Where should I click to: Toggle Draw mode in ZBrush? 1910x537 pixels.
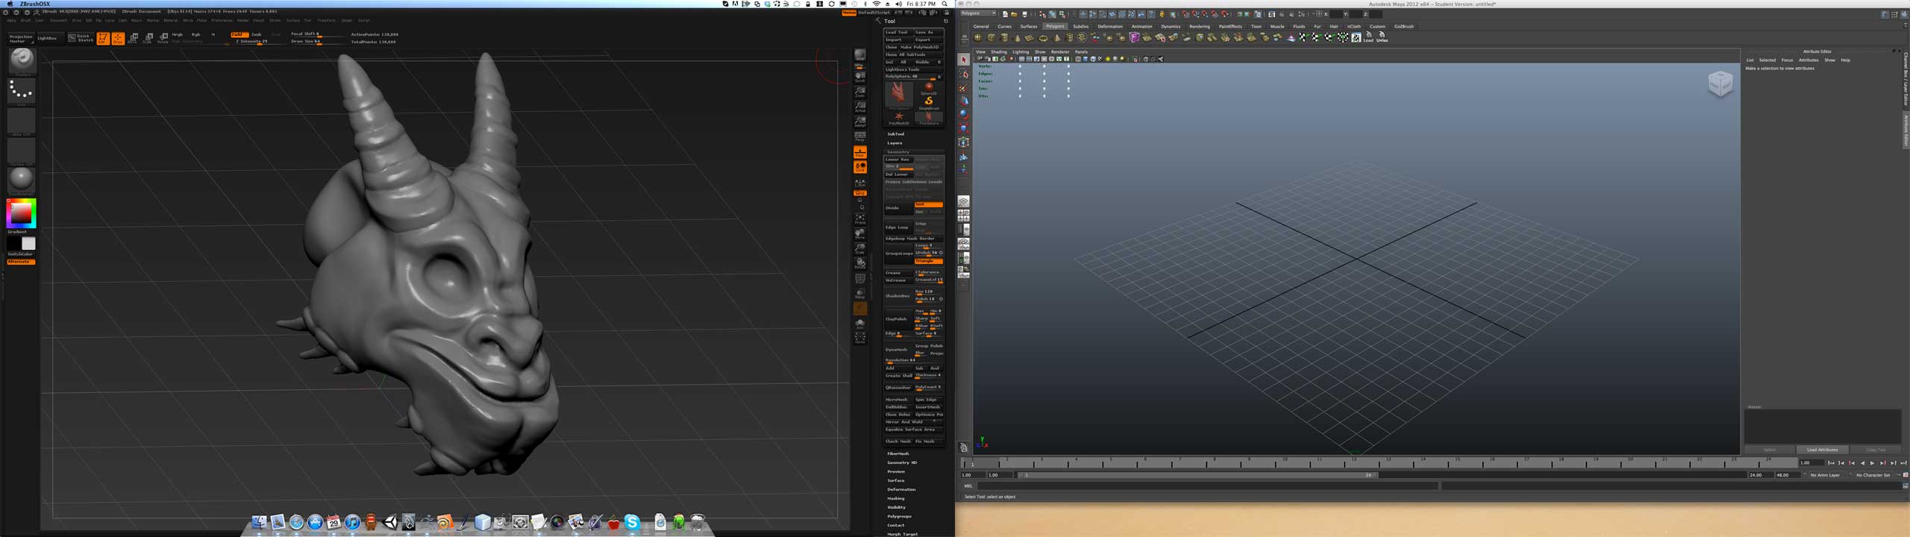[118, 38]
